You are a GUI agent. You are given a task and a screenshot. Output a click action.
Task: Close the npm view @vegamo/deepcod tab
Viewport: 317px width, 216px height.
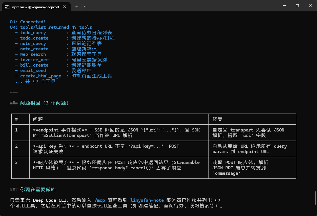tap(64, 7)
